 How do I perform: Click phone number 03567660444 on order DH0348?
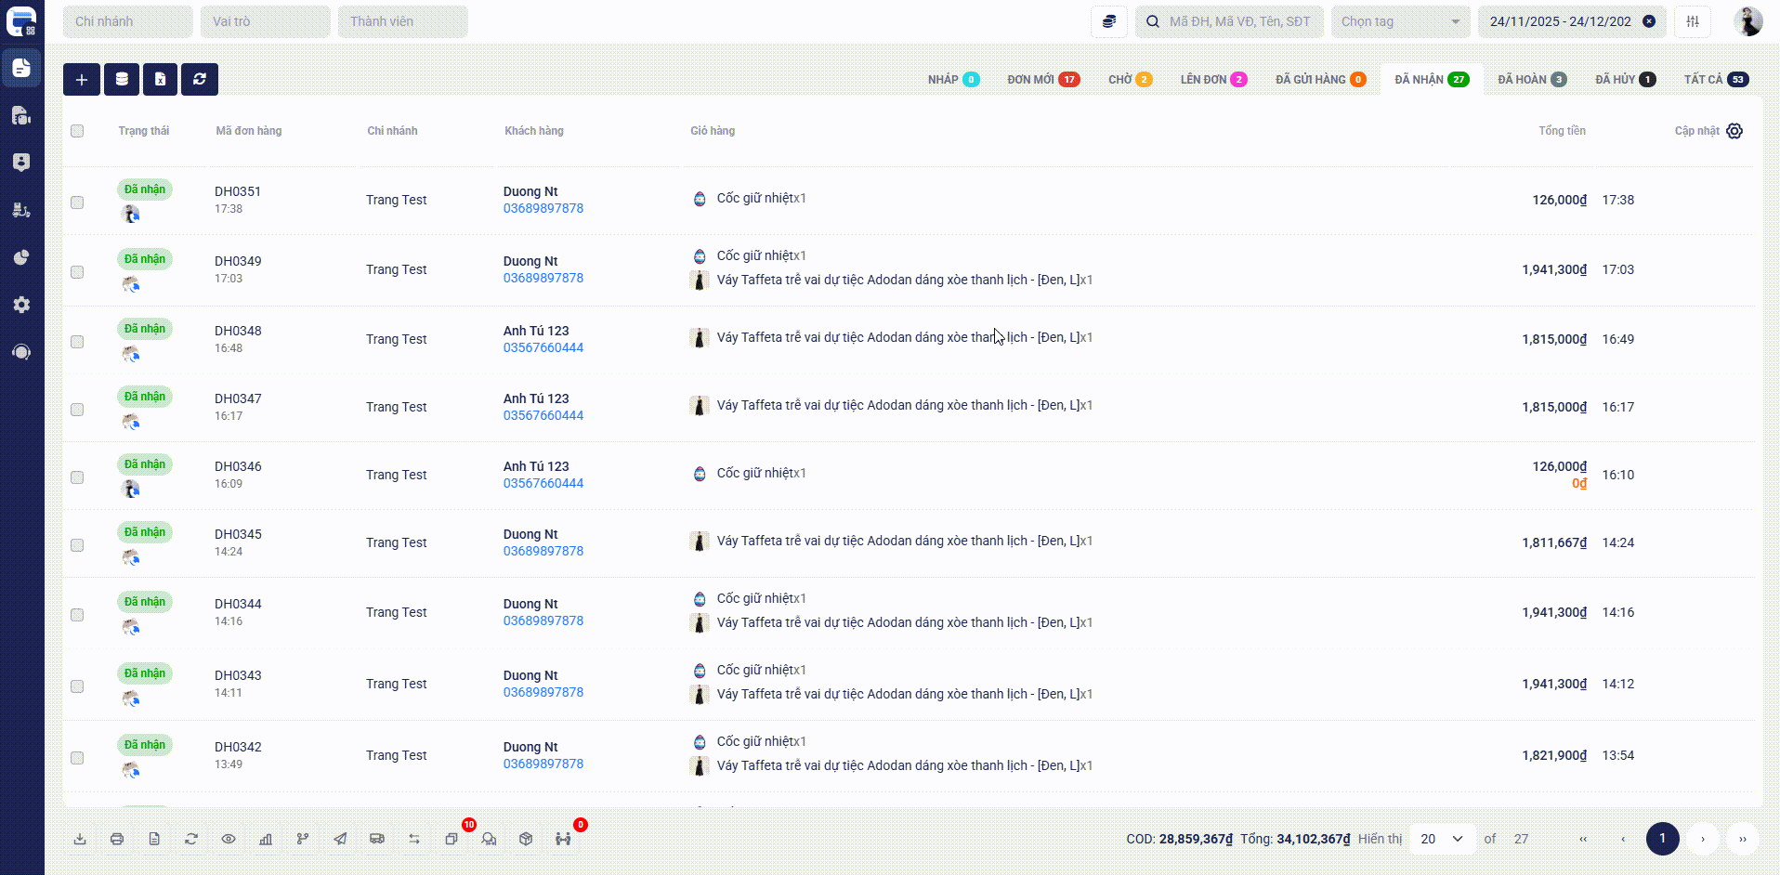point(543,347)
